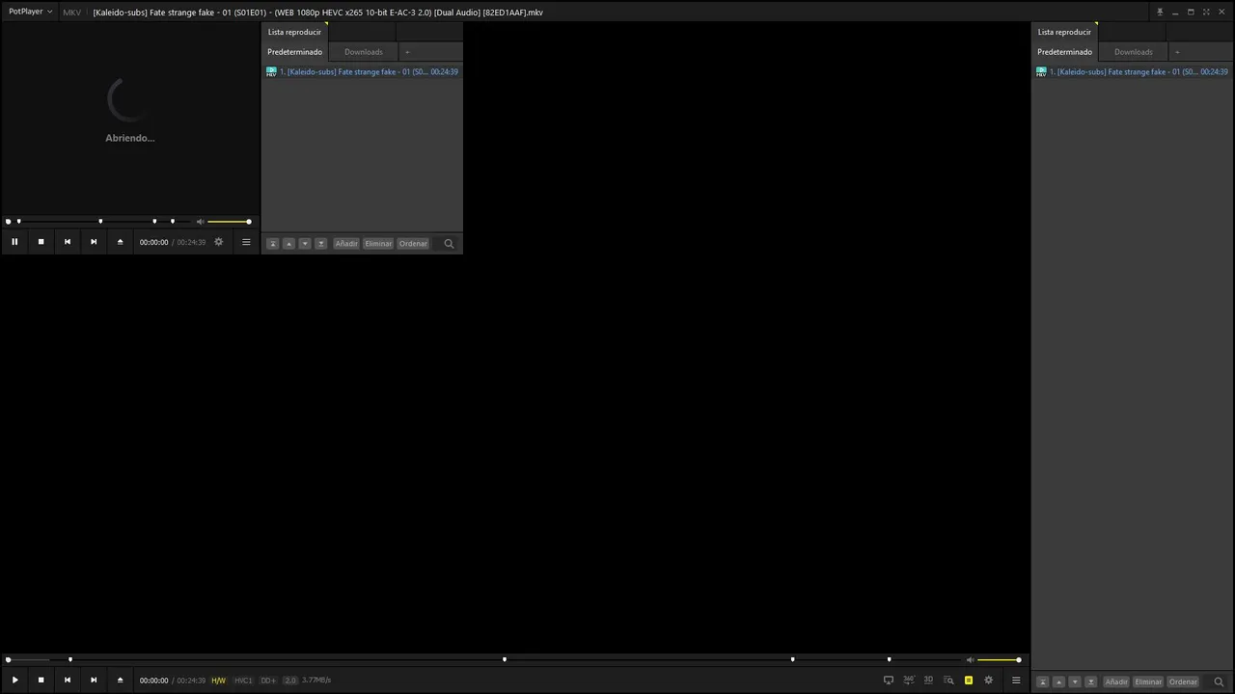The width and height of the screenshot is (1235, 694).
Task: Mute audio via small player speaker icon
Action: tap(200, 222)
